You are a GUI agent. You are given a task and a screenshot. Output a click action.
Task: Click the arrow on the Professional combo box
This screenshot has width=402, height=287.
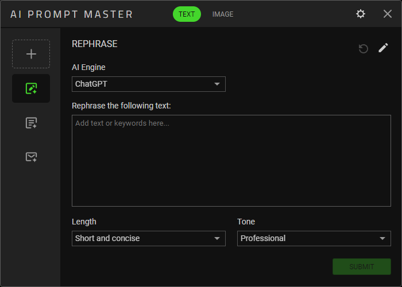(x=382, y=238)
